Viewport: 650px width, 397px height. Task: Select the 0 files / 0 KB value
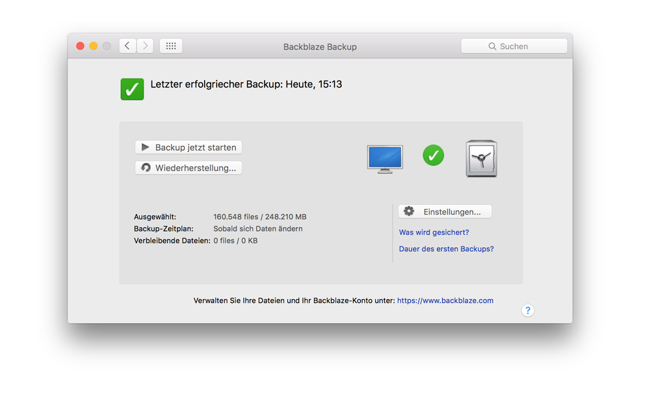coord(235,241)
